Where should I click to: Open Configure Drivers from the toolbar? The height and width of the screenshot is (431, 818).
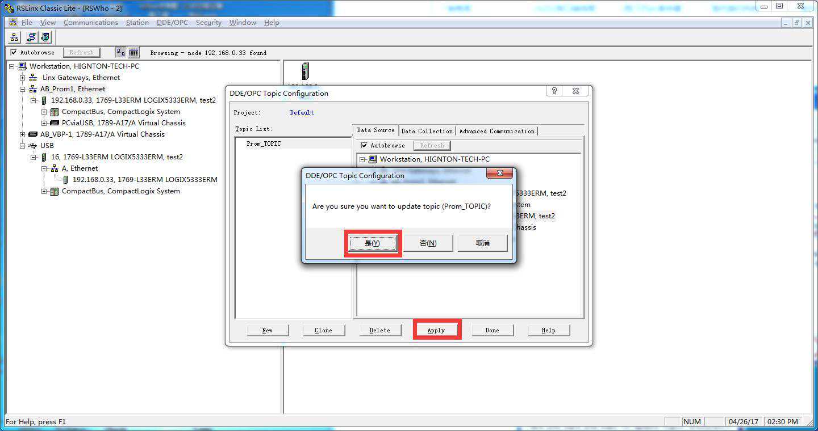31,37
